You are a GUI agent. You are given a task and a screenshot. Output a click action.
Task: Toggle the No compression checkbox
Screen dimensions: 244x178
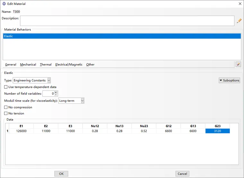click(x=6, y=107)
